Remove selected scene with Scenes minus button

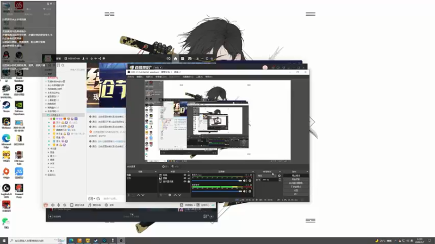click(x=133, y=195)
